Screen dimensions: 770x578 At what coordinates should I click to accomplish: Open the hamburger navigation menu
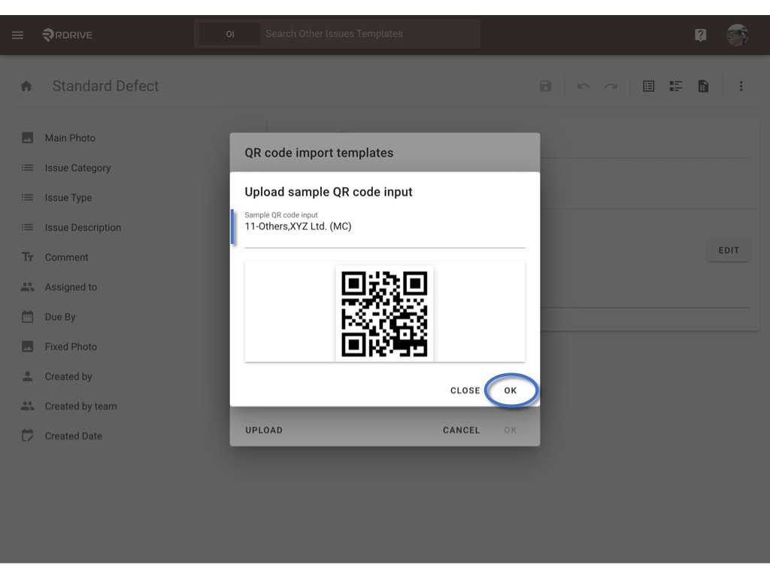[18, 35]
